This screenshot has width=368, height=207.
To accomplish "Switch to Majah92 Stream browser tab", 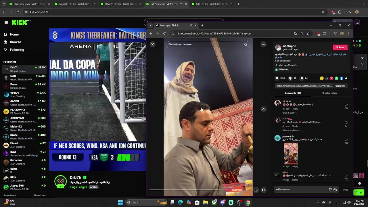I will coord(75,4).
